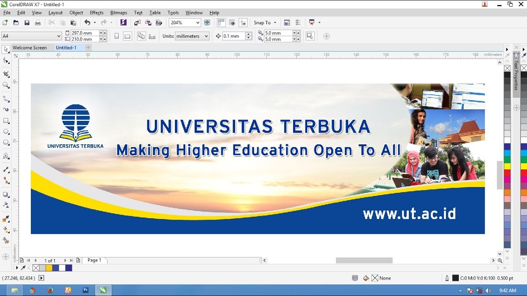Go to next page arrow
Screen dimensions: 527x296
coord(65,260)
